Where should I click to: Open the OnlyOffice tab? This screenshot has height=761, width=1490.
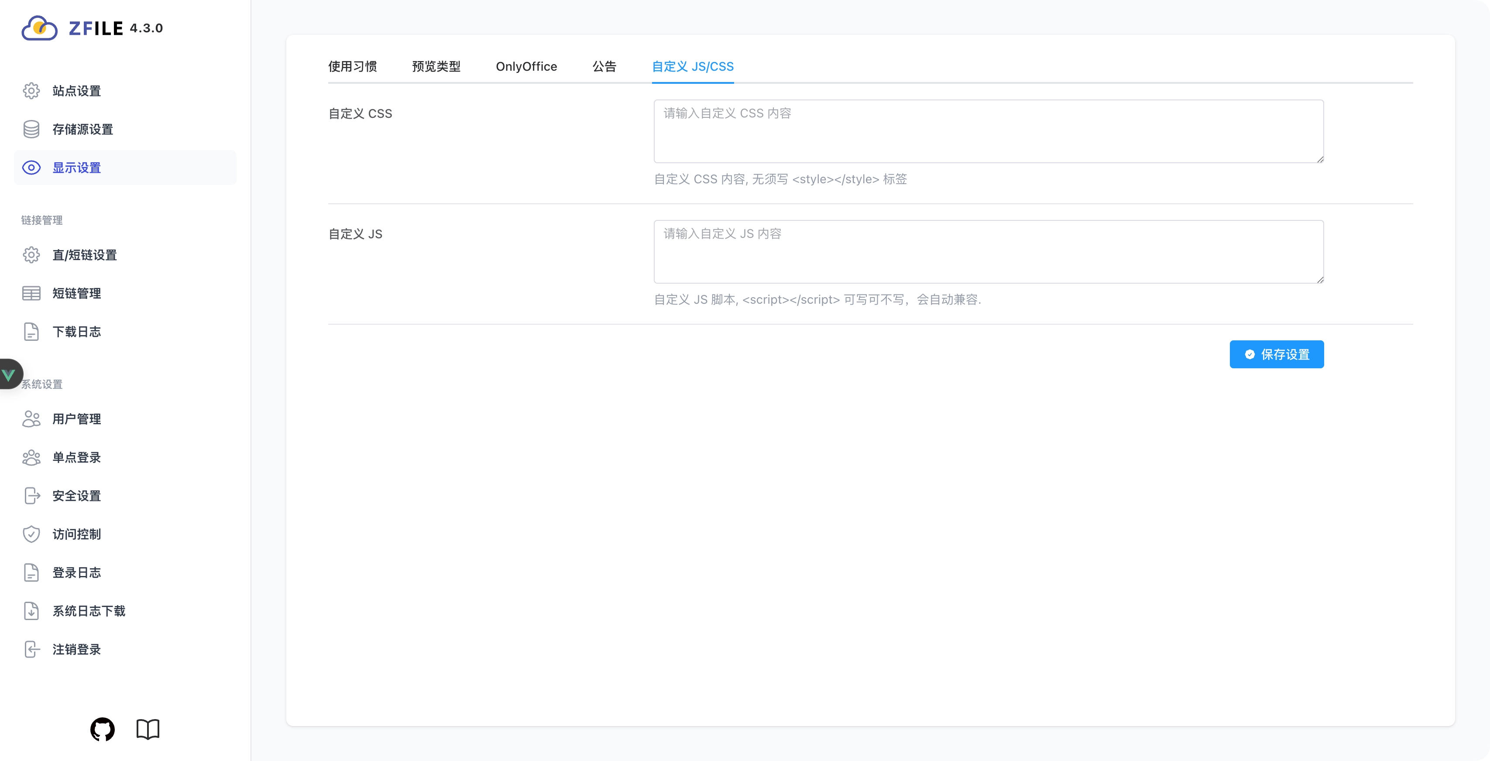point(526,66)
